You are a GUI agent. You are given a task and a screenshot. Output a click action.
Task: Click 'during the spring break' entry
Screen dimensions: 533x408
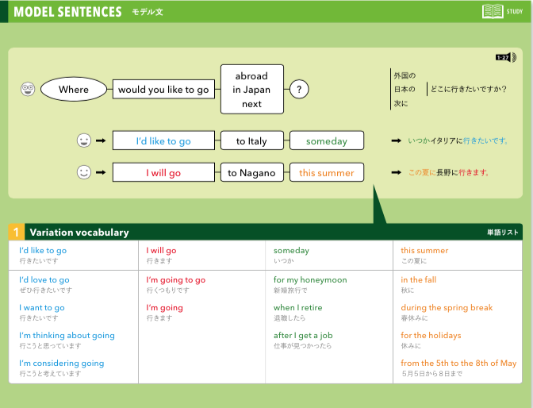[x=447, y=308]
